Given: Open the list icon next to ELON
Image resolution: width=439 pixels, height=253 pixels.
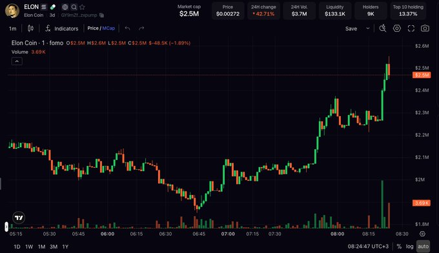Looking at the screenshot, I should click(x=44, y=7).
